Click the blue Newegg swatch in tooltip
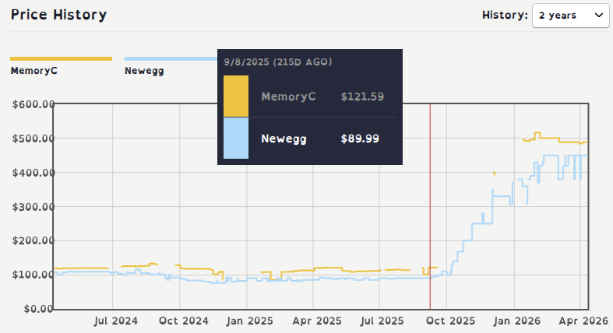This screenshot has height=333, width=613. pyautogui.click(x=236, y=138)
